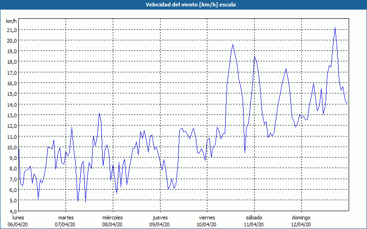The height and width of the screenshot is (229, 367).
Task: Select the 4,0 y-axis value
Action: pos(13,211)
